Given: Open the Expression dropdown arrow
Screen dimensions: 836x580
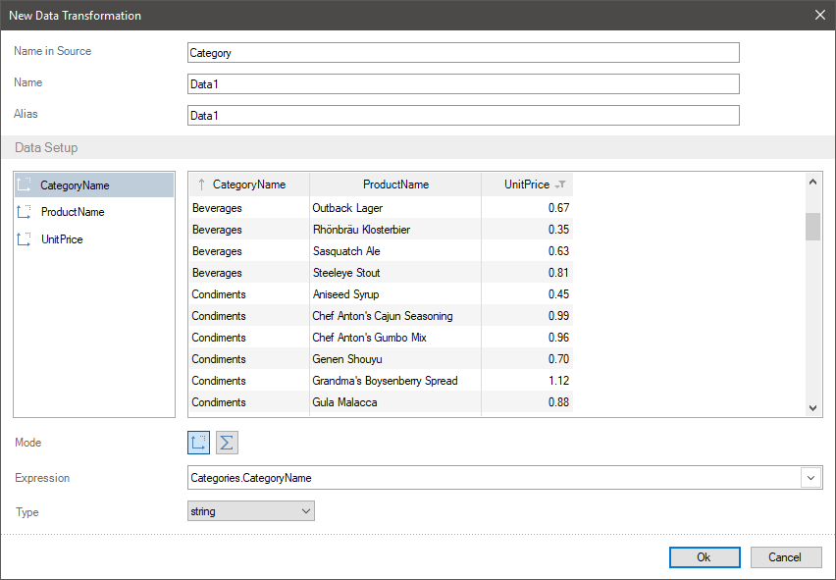Looking at the screenshot, I should pyautogui.click(x=811, y=478).
